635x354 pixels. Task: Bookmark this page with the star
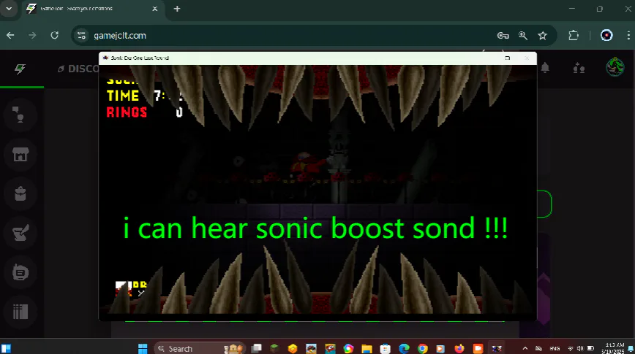tap(543, 36)
